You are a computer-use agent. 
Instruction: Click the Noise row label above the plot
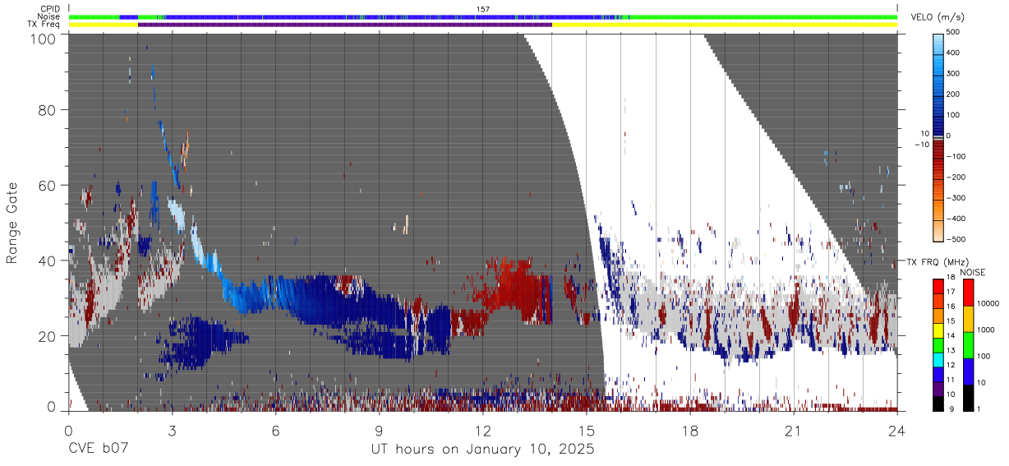point(50,16)
